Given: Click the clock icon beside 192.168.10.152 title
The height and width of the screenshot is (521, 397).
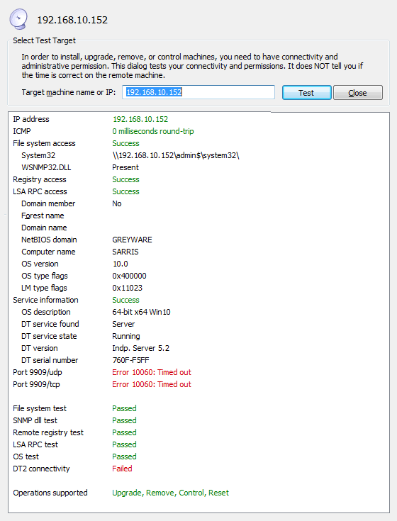Looking at the screenshot, I should pos(18,19).
